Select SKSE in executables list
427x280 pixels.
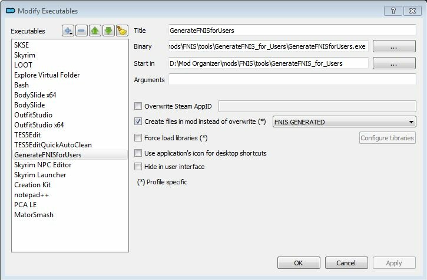click(69, 45)
